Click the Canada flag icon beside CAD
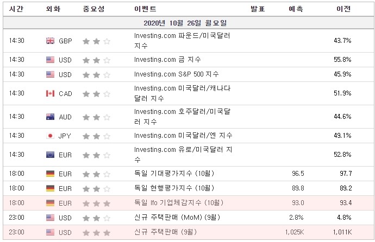 [50, 93]
